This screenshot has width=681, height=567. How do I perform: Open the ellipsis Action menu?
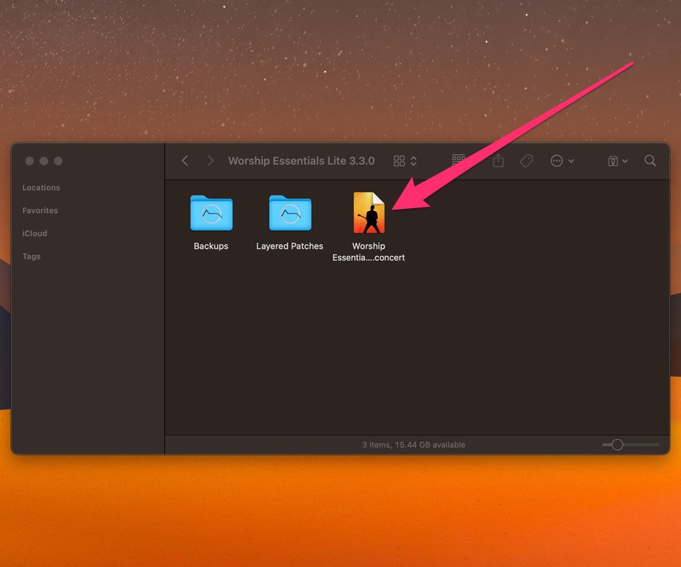[556, 161]
